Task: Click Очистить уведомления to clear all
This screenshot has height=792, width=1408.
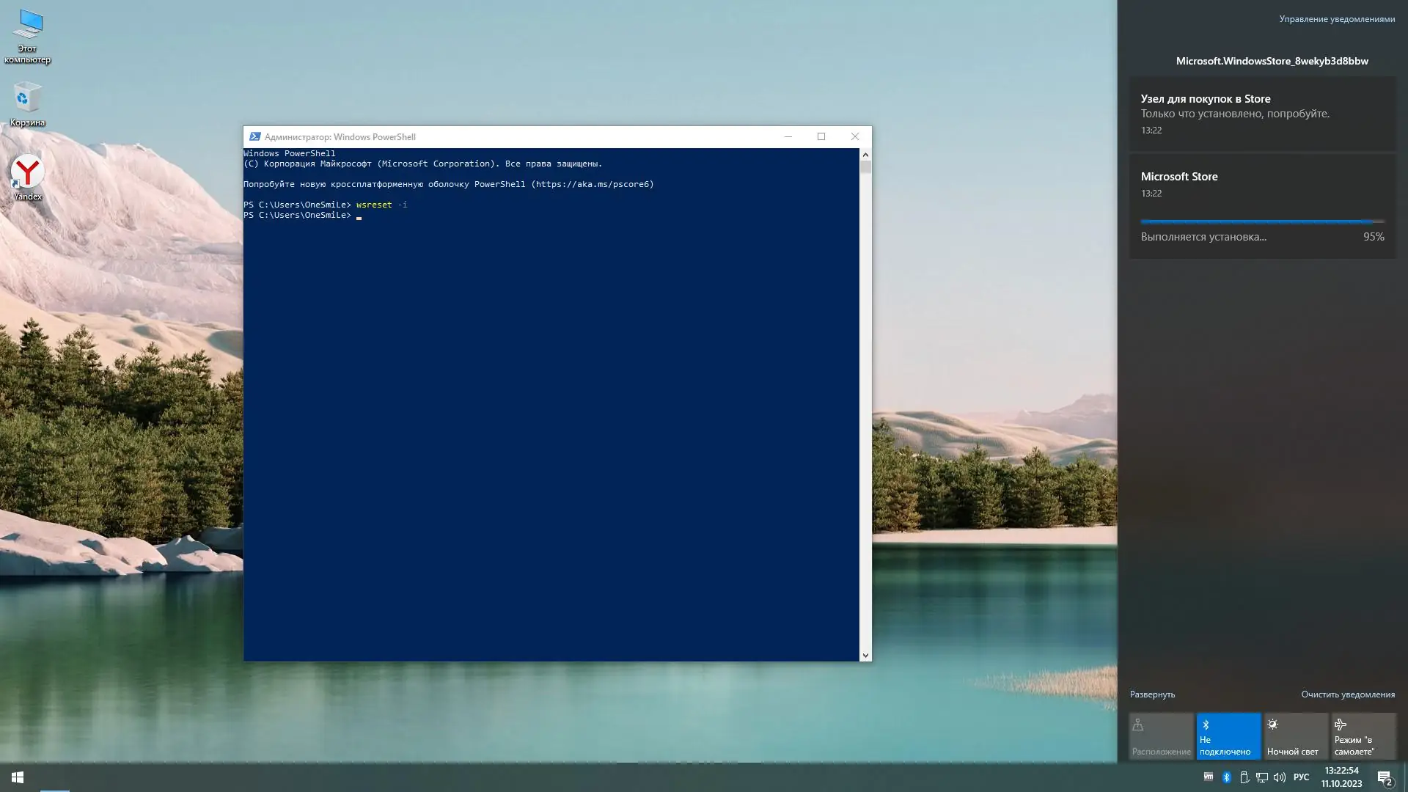Action: click(x=1347, y=694)
